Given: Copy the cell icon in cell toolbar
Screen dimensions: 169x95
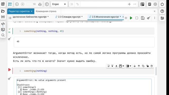Looking at the screenshot, I should pos(143,66).
